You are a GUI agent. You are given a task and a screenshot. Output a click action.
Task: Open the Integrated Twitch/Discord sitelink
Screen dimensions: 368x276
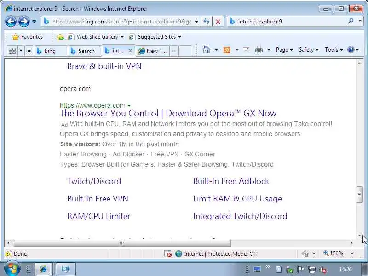(x=240, y=216)
